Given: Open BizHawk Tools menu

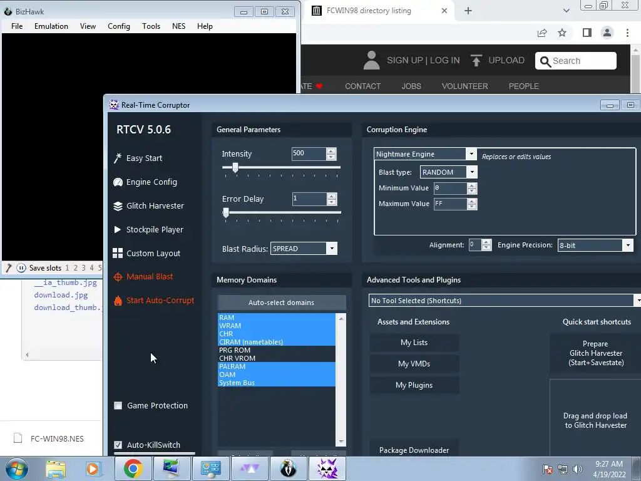Looking at the screenshot, I should click(151, 26).
